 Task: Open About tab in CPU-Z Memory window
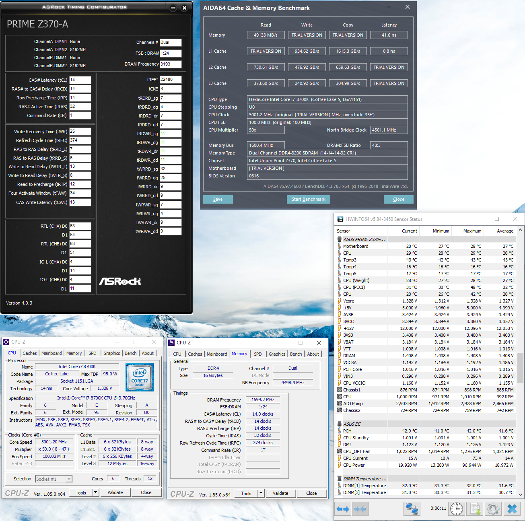pos(313,354)
